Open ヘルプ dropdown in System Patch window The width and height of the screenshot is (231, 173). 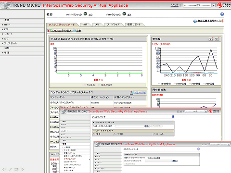196,111
